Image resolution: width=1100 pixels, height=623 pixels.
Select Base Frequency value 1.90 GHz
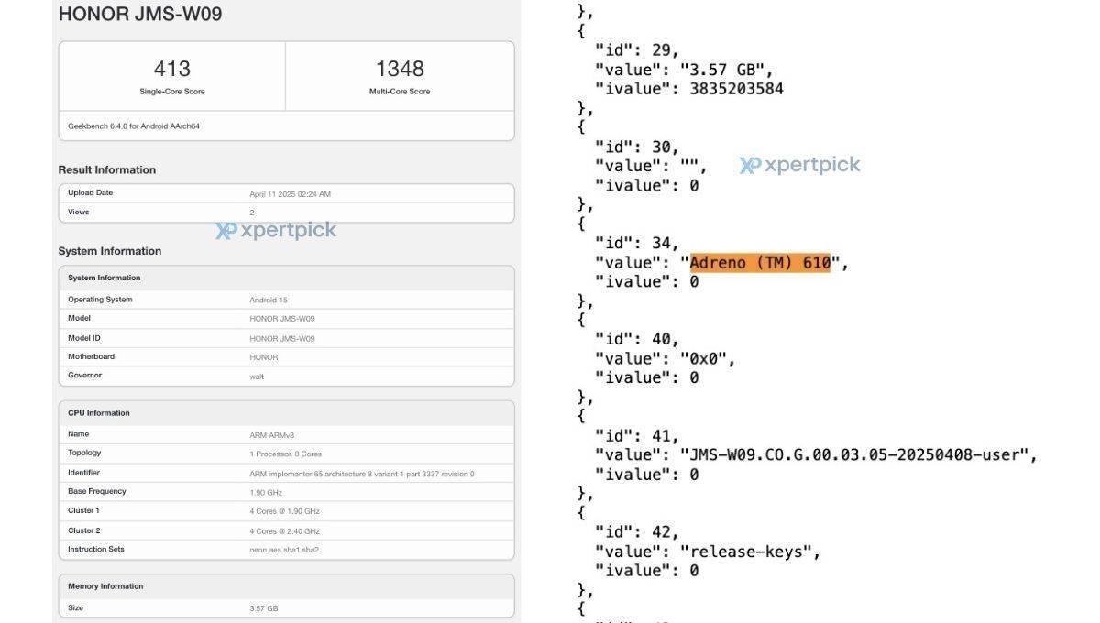pyautogui.click(x=266, y=492)
